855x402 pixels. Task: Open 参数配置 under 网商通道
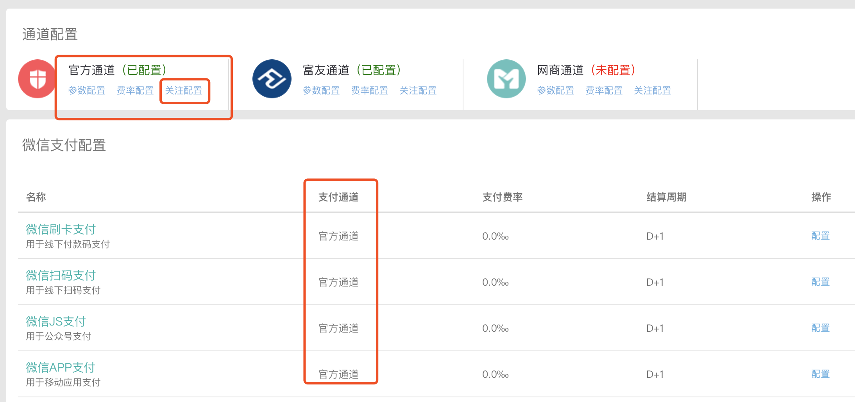pos(556,91)
